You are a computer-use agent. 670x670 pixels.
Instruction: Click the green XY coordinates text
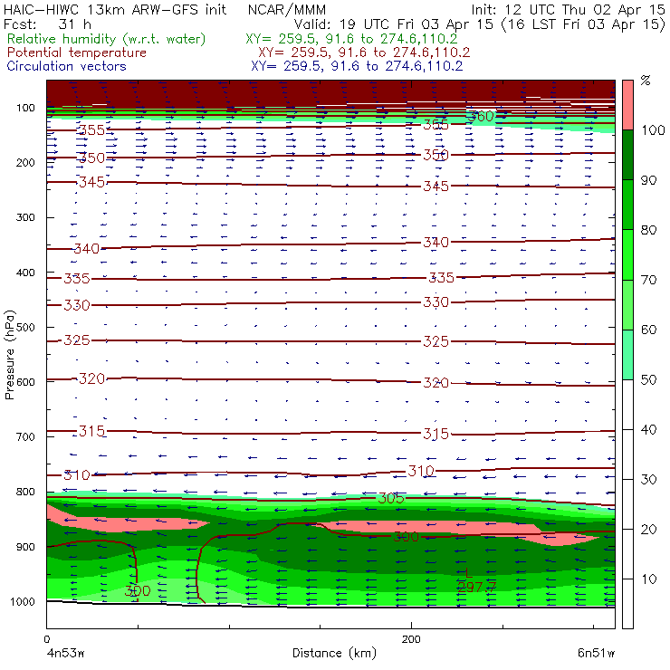351,39
